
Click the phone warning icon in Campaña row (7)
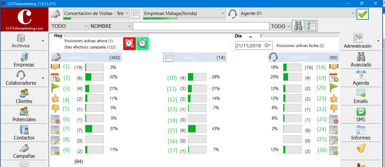click(x=56, y=129)
